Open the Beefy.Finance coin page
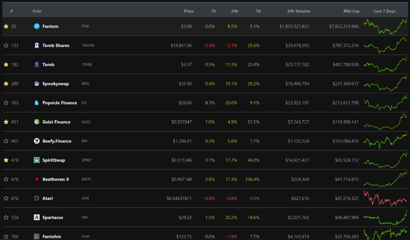 pyautogui.click(x=57, y=141)
